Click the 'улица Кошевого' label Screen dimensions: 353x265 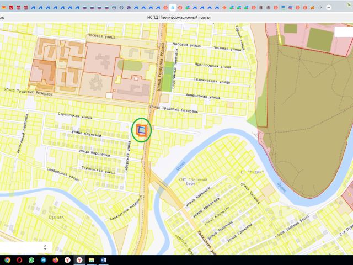pyautogui.click(x=217, y=216)
